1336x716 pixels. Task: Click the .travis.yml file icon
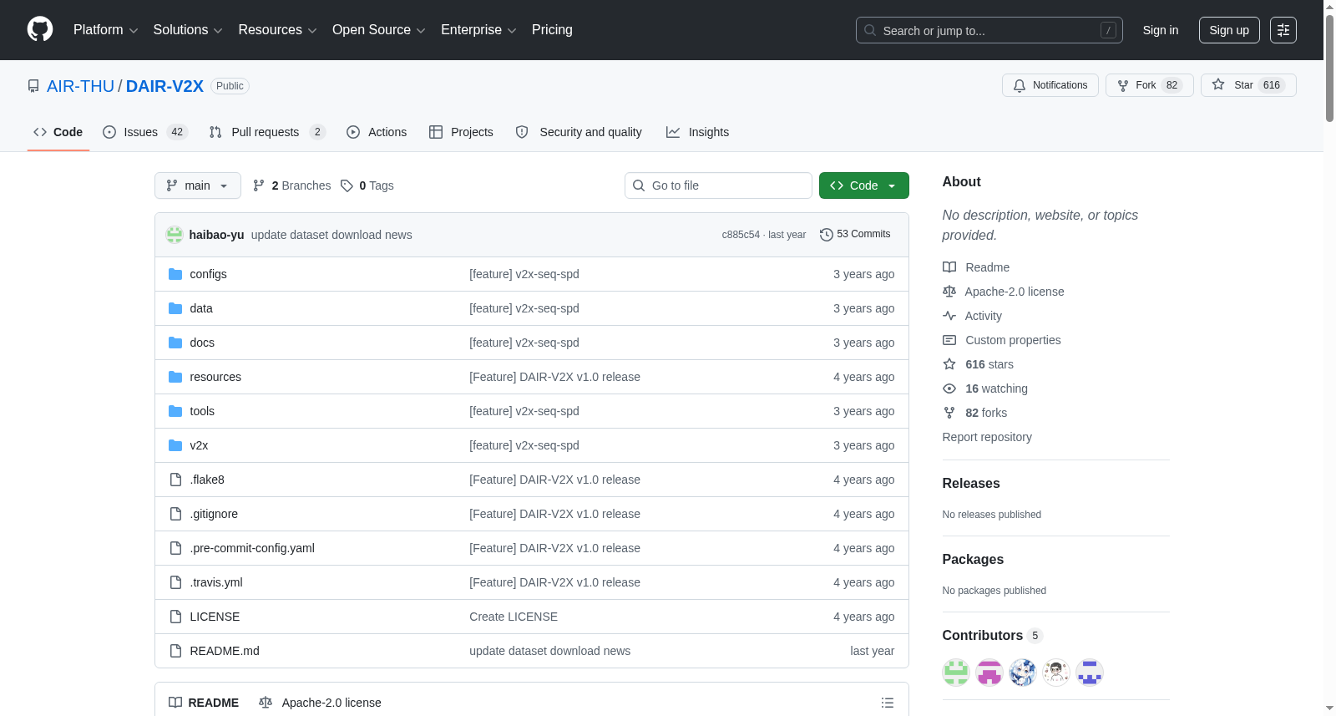click(175, 582)
